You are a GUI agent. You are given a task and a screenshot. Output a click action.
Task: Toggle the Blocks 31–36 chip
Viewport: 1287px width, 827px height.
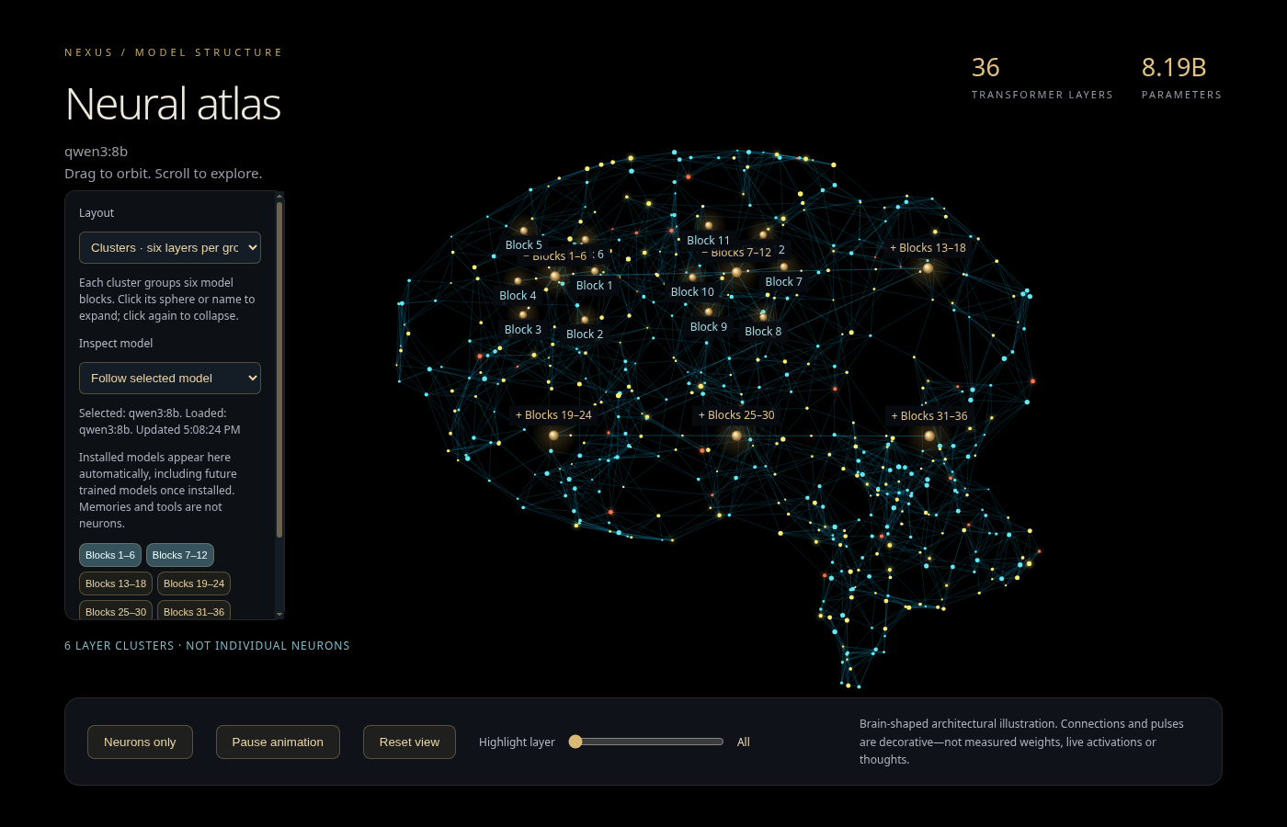(x=194, y=611)
